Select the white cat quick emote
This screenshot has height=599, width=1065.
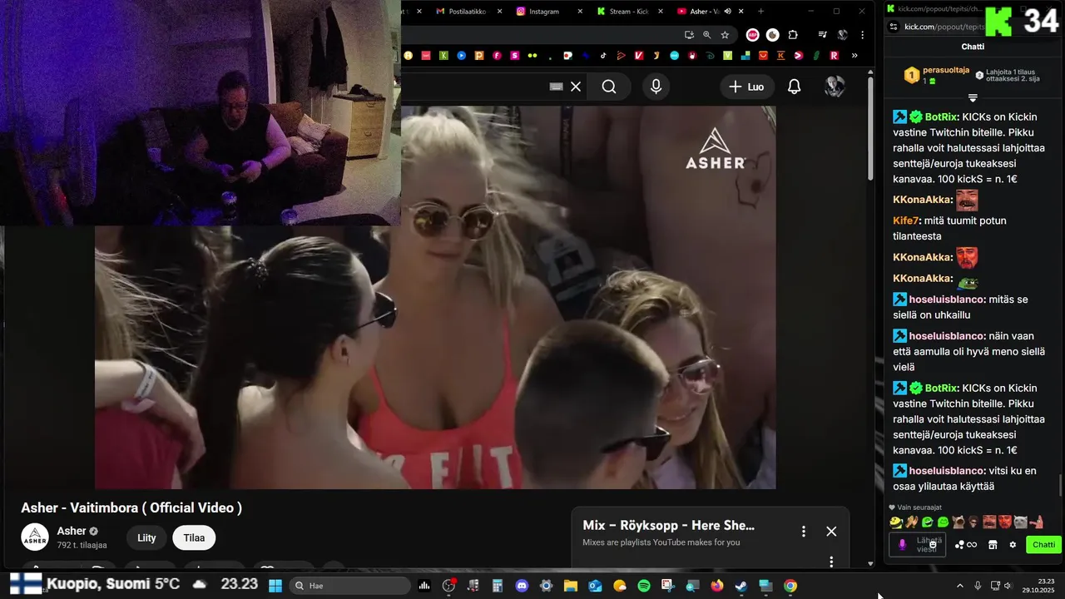(1021, 522)
